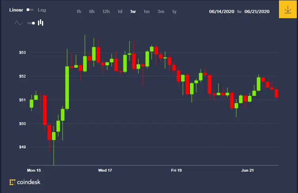Select the line chart icon
The height and width of the screenshot is (193, 298).
[x=19, y=23]
